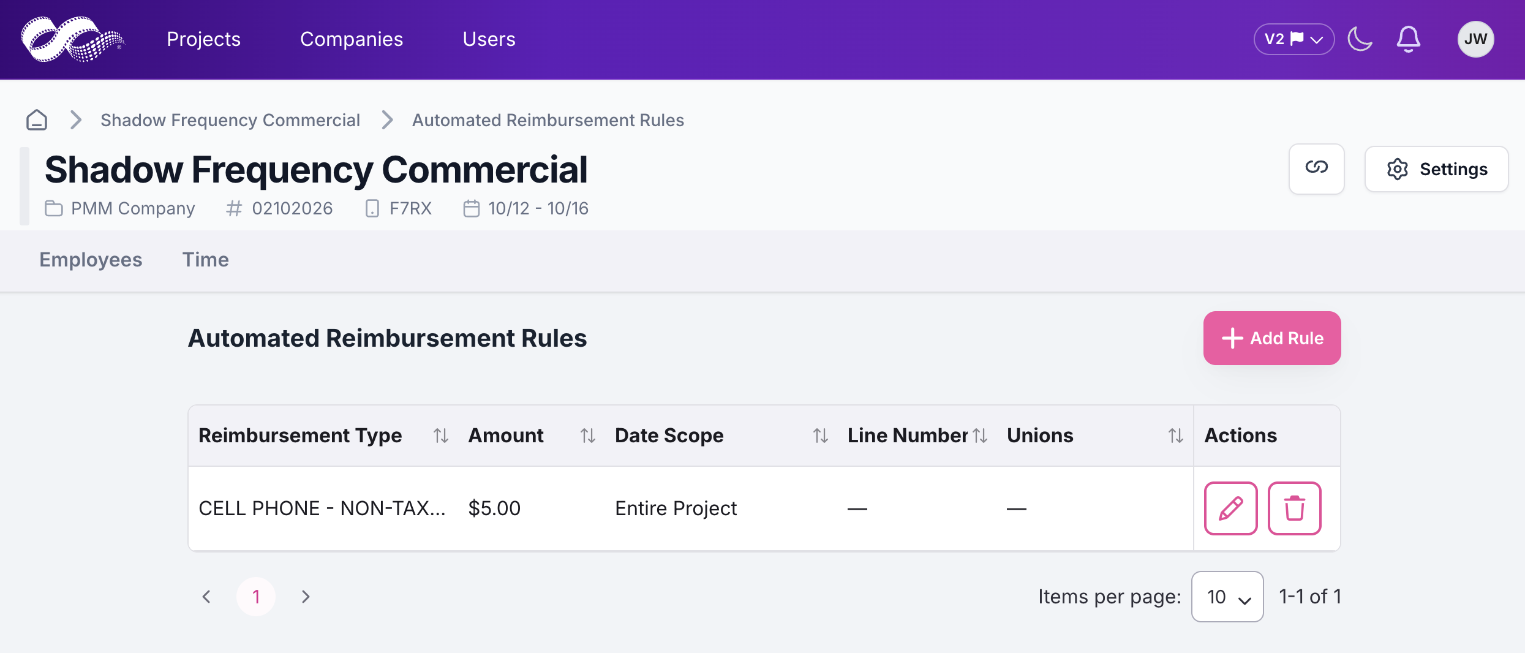
Task: Click the infinity logo in the header
Action: tap(73, 39)
